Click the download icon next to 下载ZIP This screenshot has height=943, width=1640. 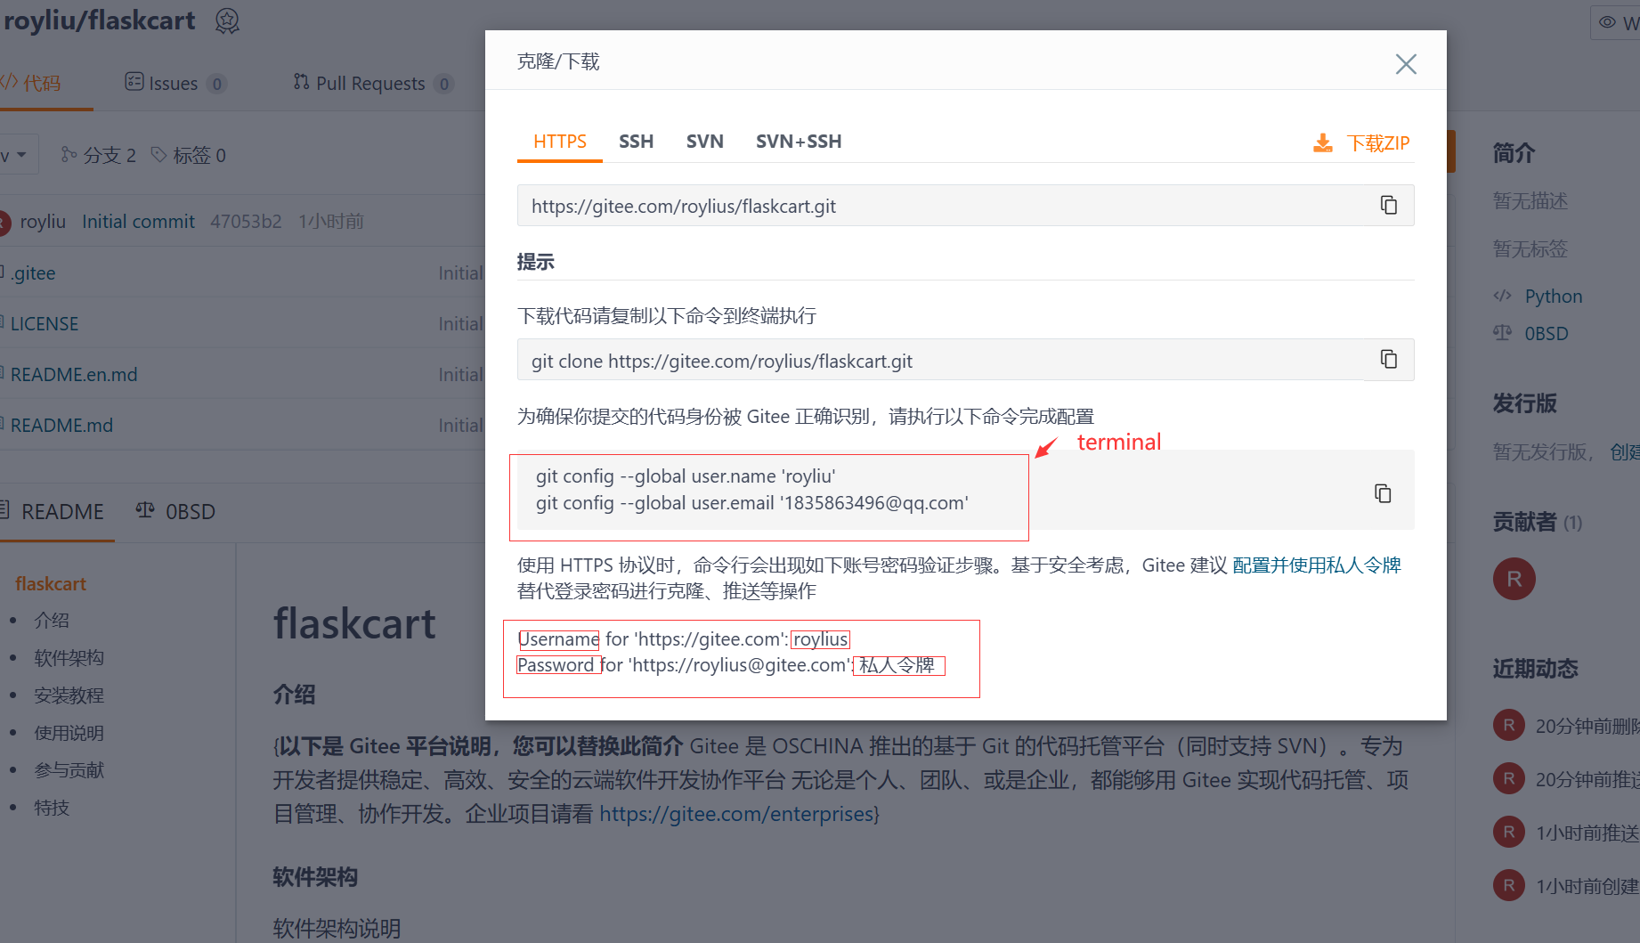pyautogui.click(x=1323, y=143)
